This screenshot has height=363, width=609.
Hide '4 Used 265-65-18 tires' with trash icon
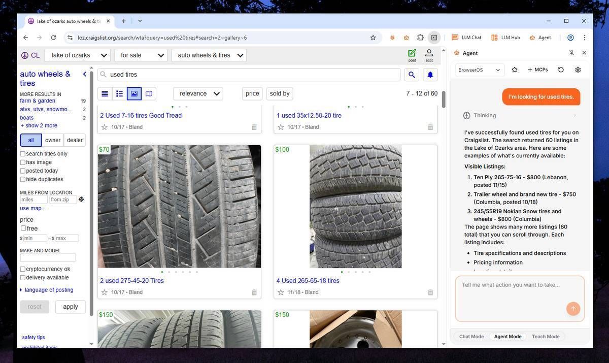coord(430,292)
